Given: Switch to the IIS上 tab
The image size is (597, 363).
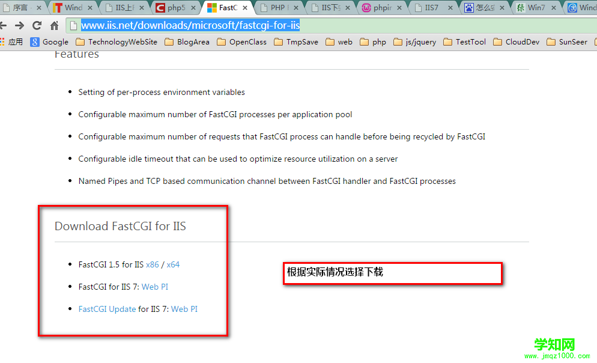Looking at the screenshot, I should (x=124, y=8).
